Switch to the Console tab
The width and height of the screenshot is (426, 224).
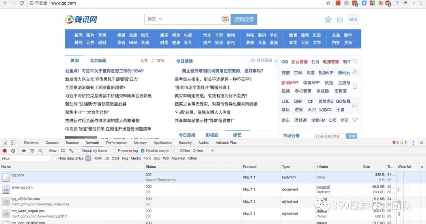(52, 143)
